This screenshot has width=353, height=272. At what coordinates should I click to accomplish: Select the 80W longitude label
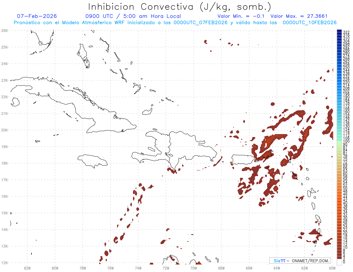click(55, 268)
